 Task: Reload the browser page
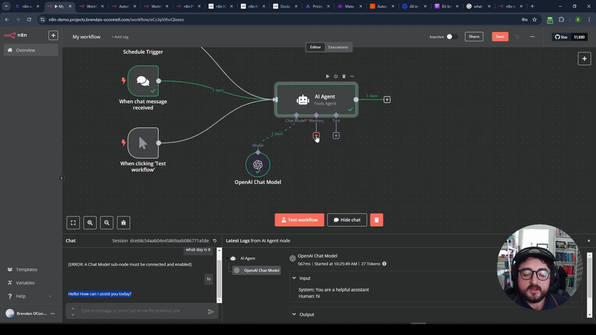(x=29, y=20)
